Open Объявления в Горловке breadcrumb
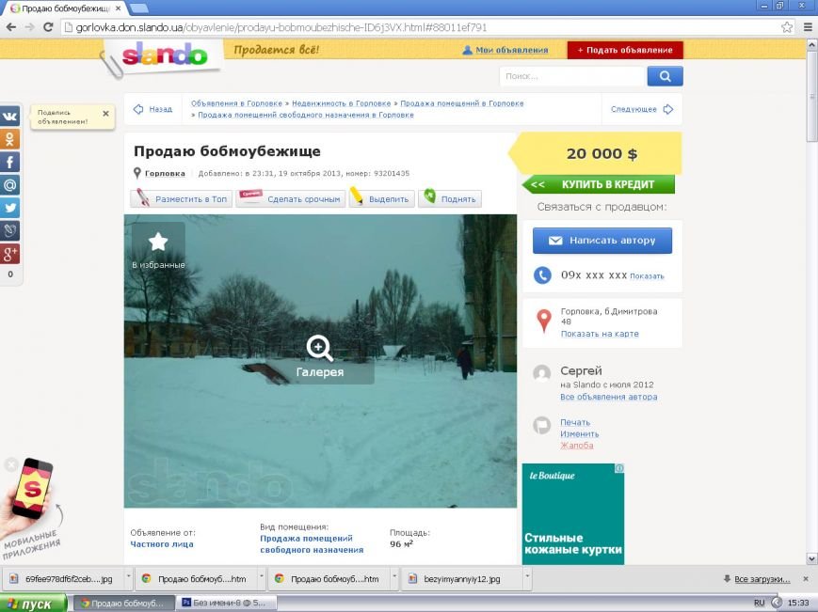The image size is (818, 612). (x=236, y=103)
